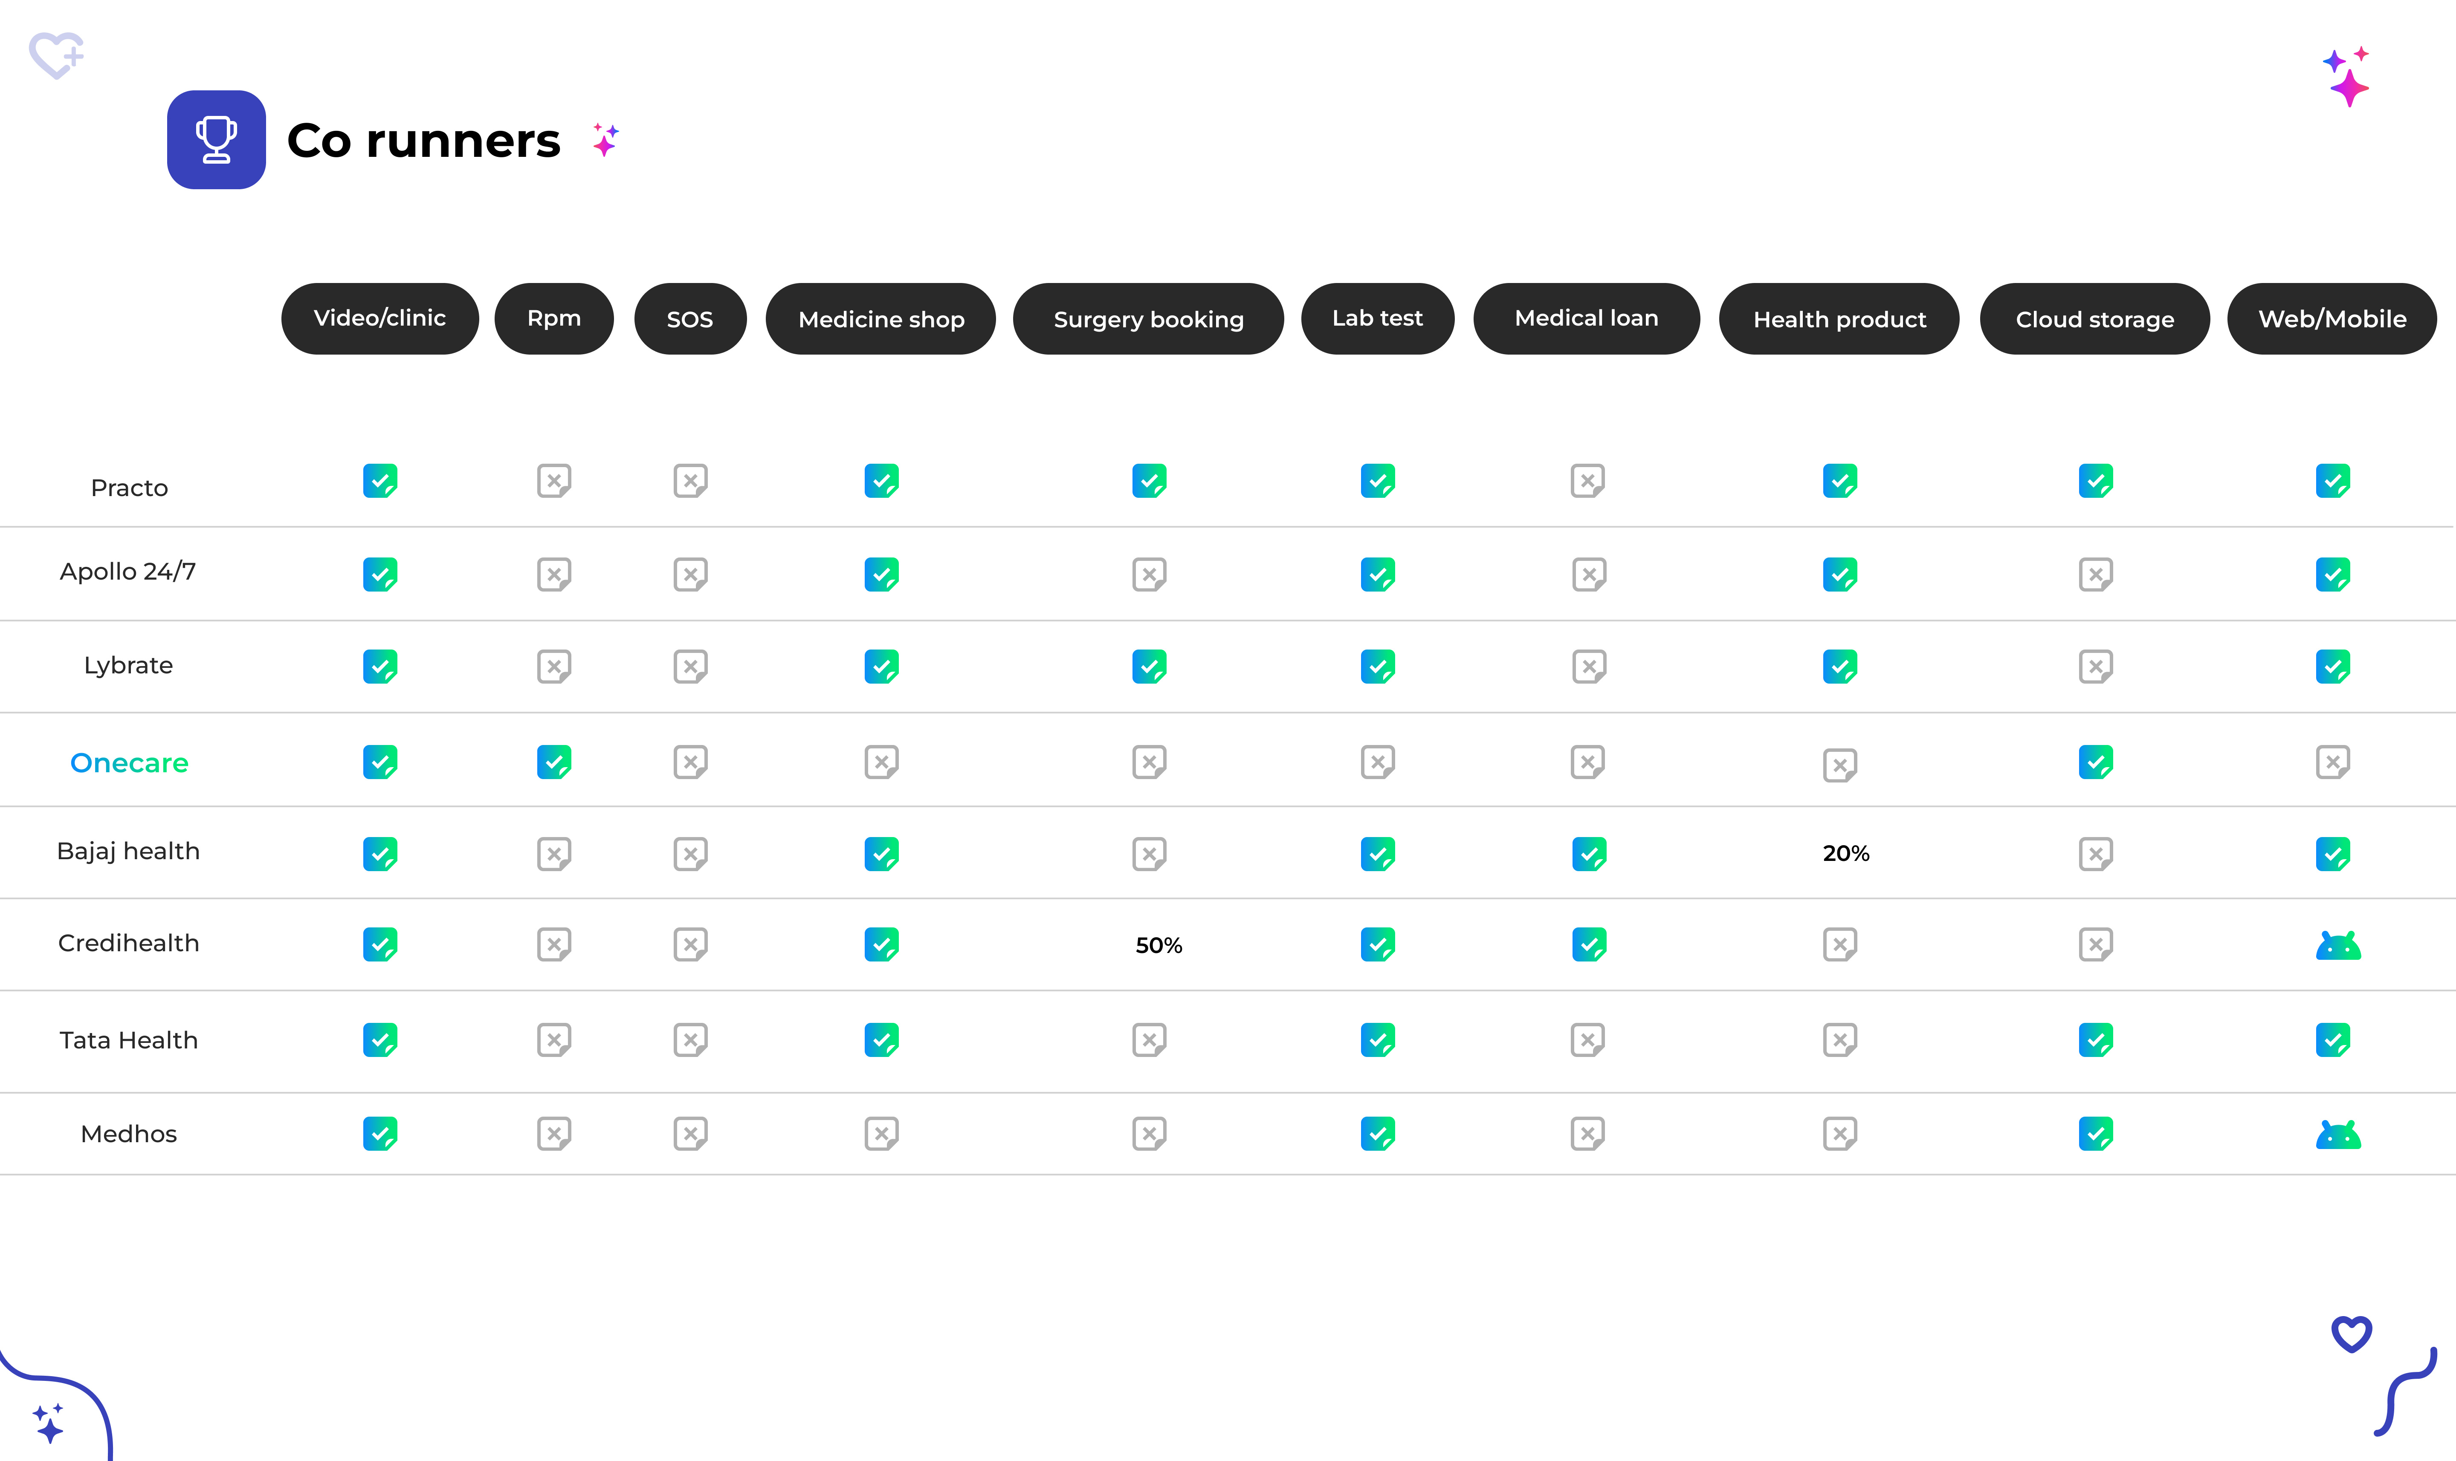Select the SOS column pill
The height and width of the screenshot is (1461, 2456).
pyautogui.click(x=690, y=319)
